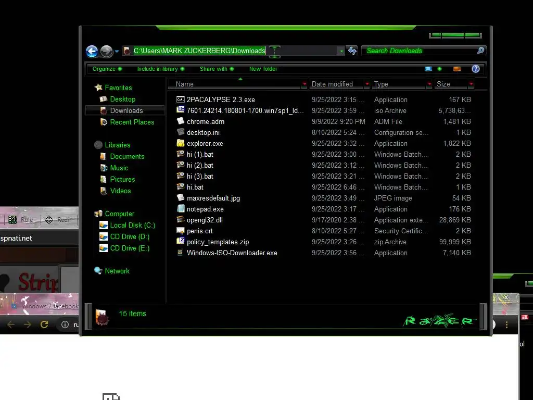Open CD Drive (D:)
The image size is (533, 400).
(x=130, y=237)
